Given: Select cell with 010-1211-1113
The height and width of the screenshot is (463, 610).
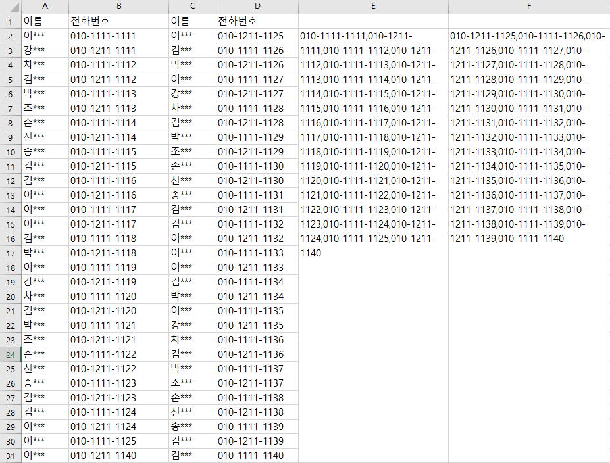Looking at the screenshot, I should pyautogui.click(x=118, y=108).
